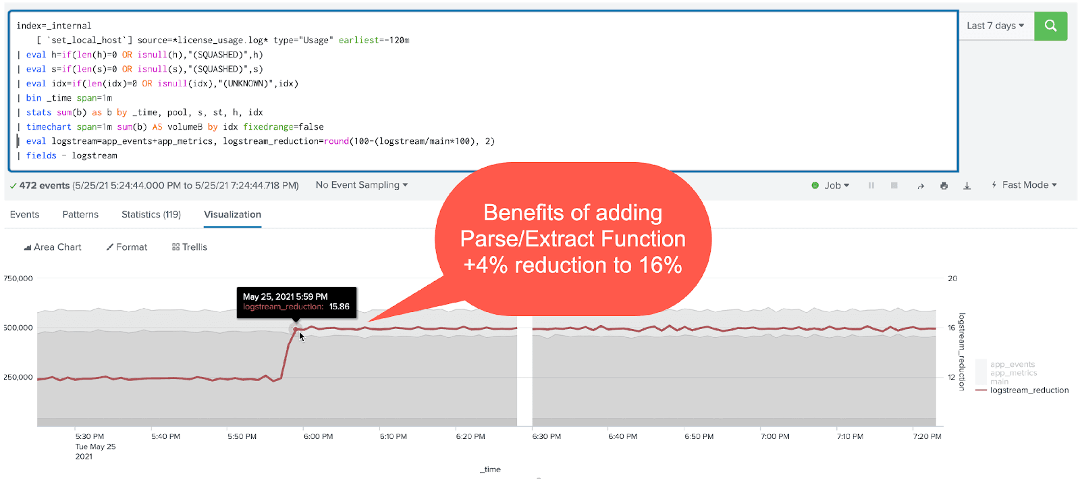Open the Fast Mode search mode menu
This screenshot has width=1080, height=483.
coord(1024,185)
